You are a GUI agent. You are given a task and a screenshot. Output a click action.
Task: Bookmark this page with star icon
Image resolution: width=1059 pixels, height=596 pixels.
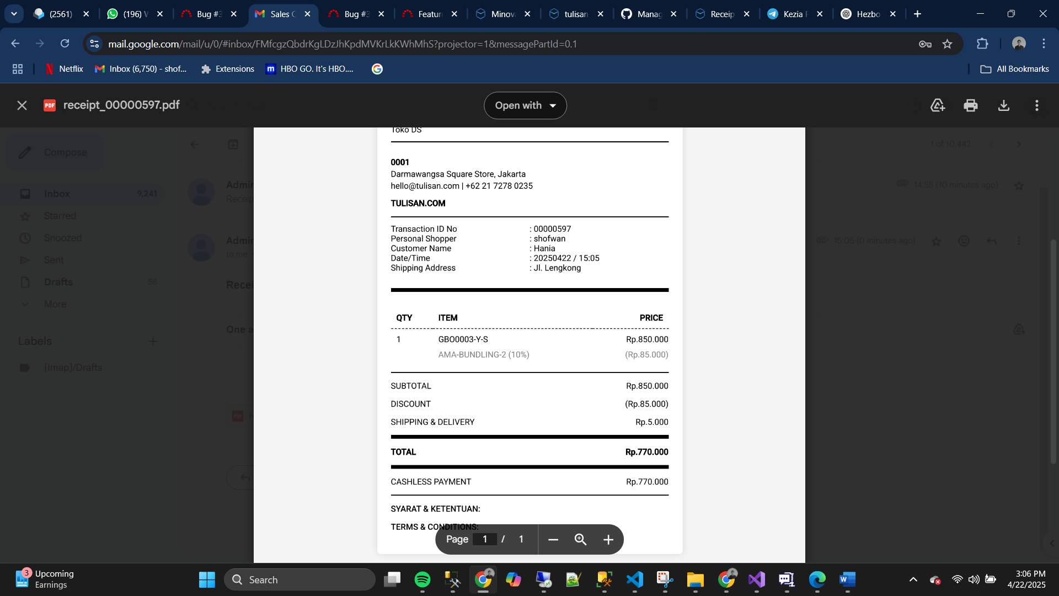point(947,44)
